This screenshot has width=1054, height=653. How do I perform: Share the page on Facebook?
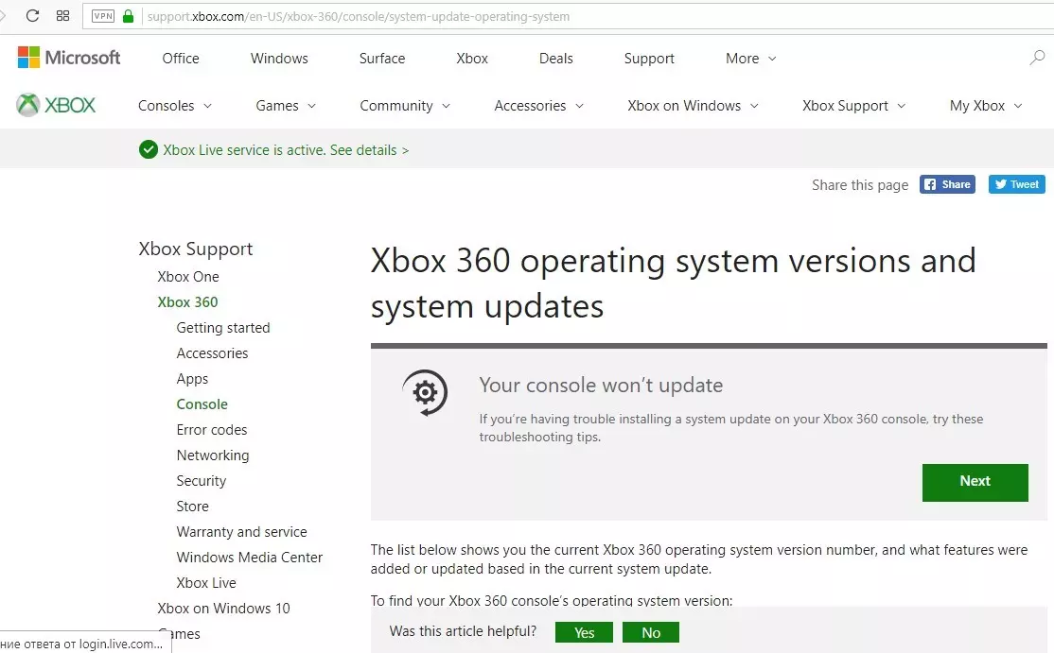pyautogui.click(x=947, y=184)
